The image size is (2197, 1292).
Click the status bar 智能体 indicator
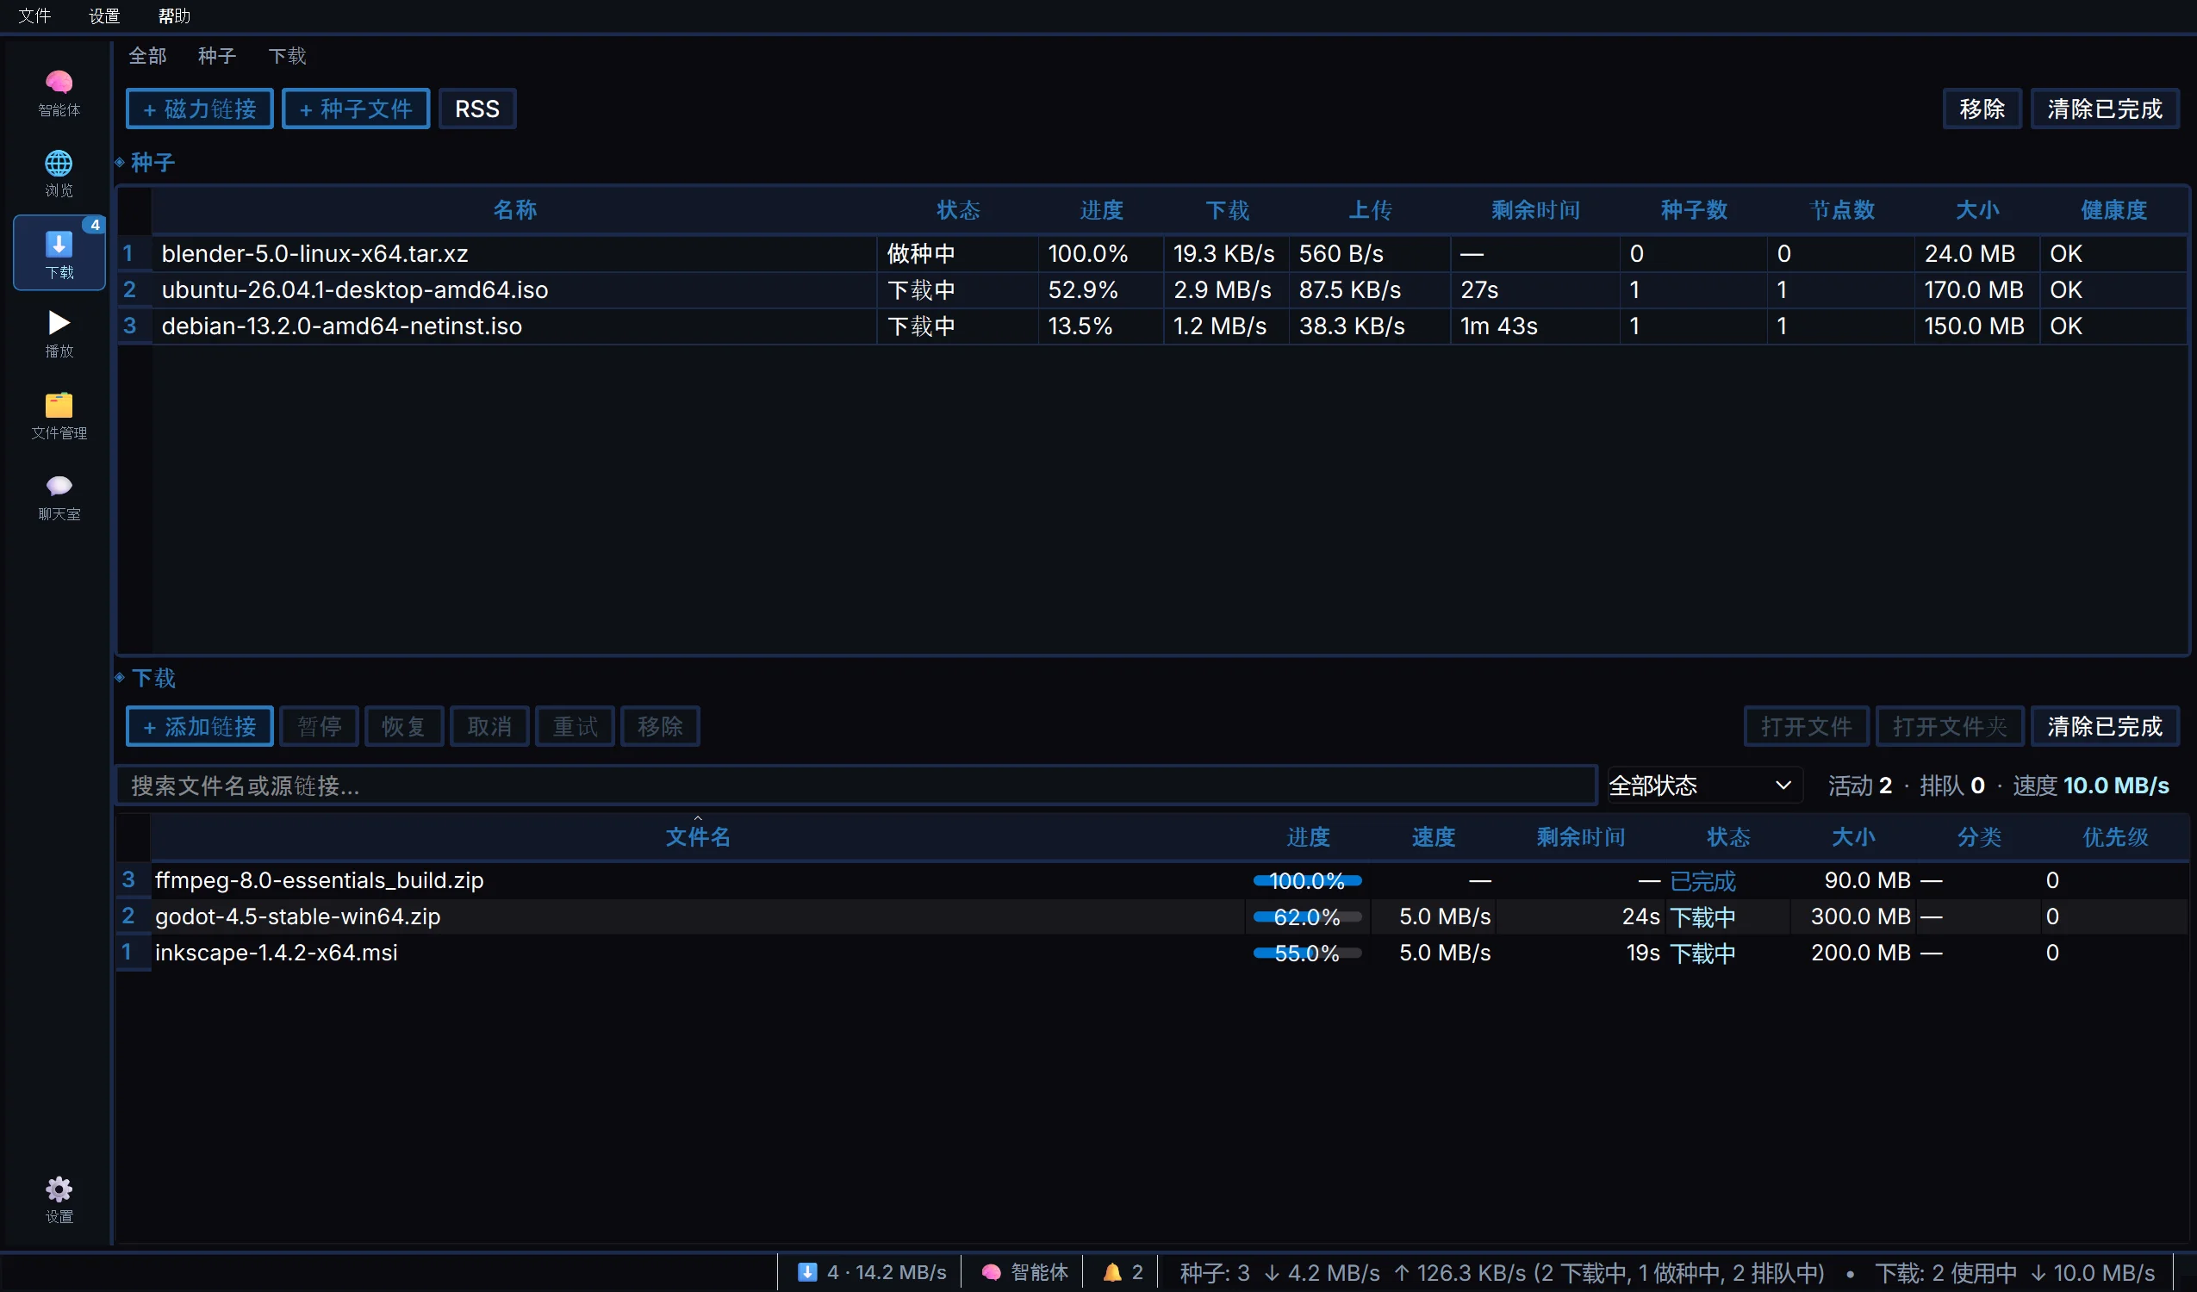coord(1024,1272)
